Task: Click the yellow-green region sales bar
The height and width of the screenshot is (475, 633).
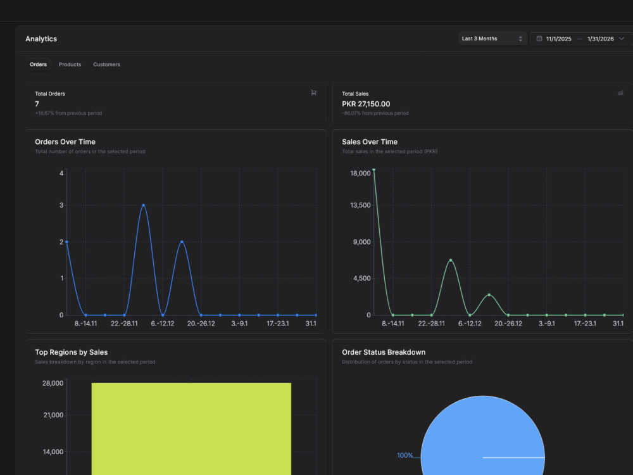Action: pyautogui.click(x=191, y=429)
